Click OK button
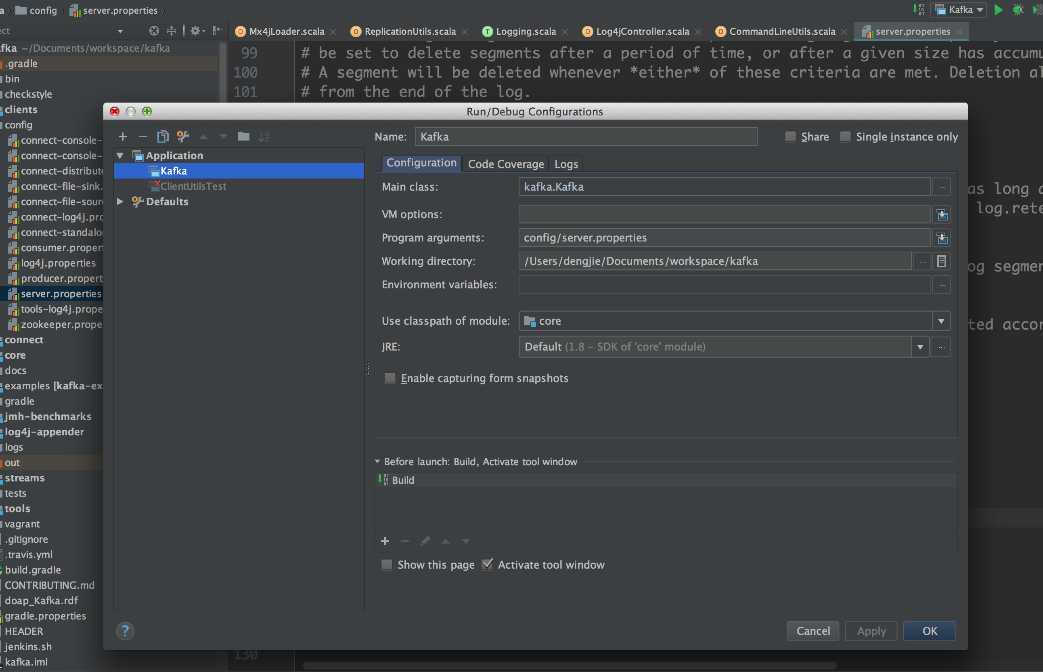The width and height of the screenshot is (1043, 672). pyautogui.click(x=930, y=631)
